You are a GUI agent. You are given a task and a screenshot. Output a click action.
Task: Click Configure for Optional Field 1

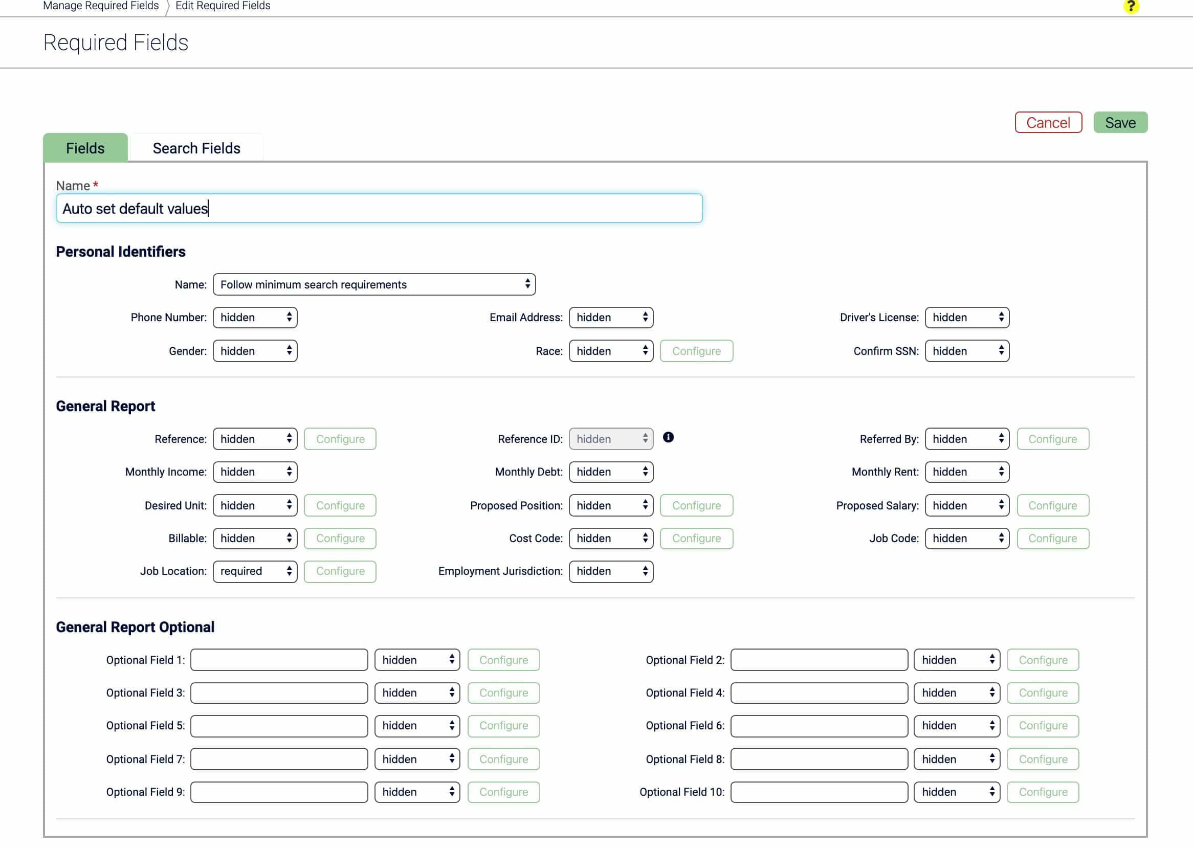[x=503, y=659]
